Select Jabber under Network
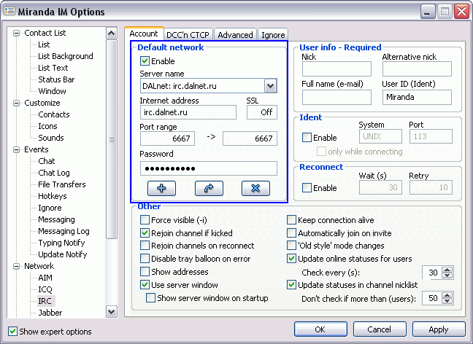Image resolution: width=473 pixels, height=344 pixels. point(50,313)
